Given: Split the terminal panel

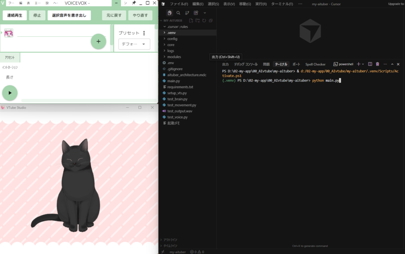Looking at the screenshot, I should click(370, 64).
